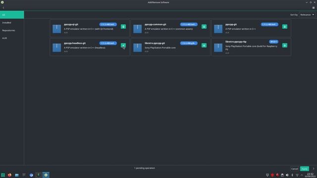The height and width of the screenshot is (178, 317).
Task: Click version badge of ppsspp-git
Action: point(269,24)
